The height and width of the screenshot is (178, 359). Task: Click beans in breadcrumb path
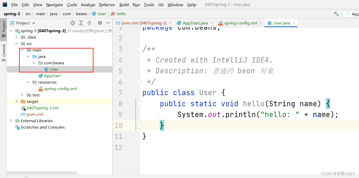(x=81, y=14)
